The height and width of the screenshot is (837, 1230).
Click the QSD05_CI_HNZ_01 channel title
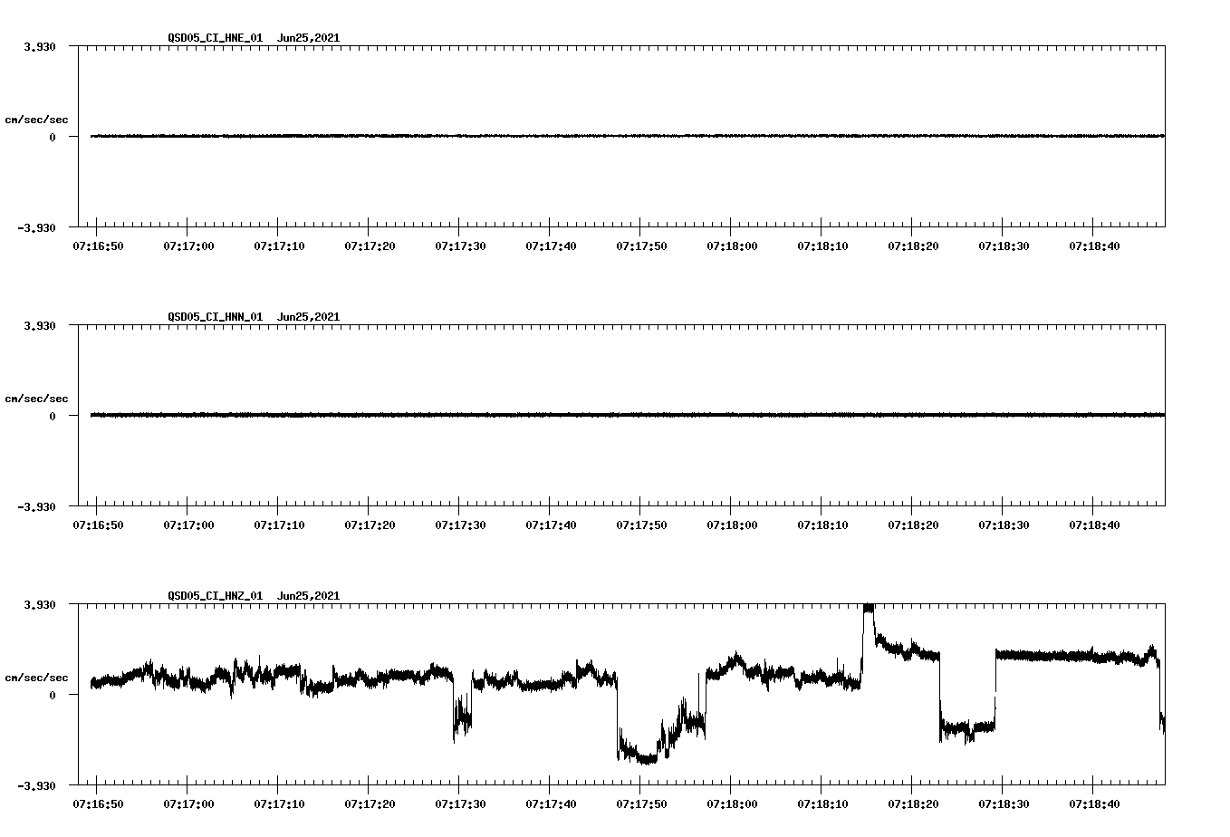point(216,596)
